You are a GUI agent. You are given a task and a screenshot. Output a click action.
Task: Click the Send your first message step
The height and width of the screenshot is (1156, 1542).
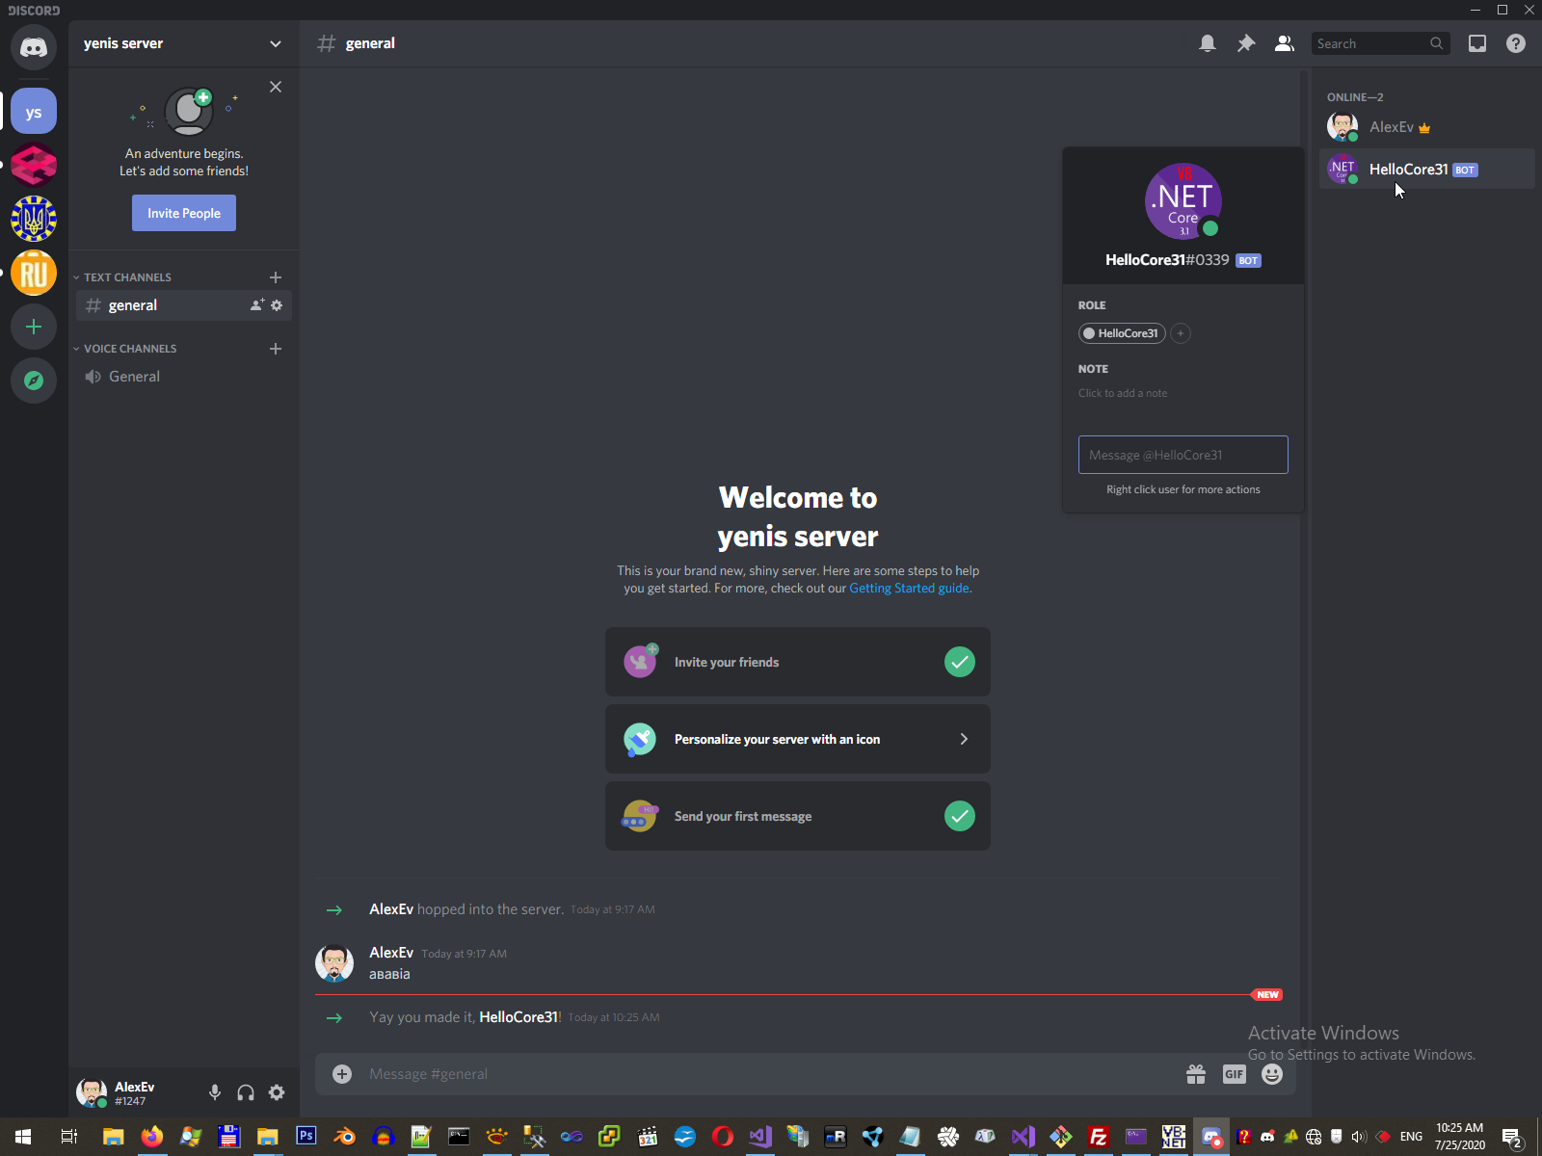[x=798, y=816]
